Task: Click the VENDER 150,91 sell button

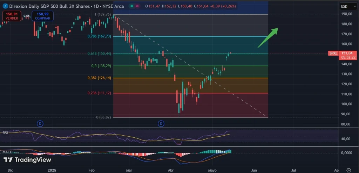Action: click(x=12, y=16)
